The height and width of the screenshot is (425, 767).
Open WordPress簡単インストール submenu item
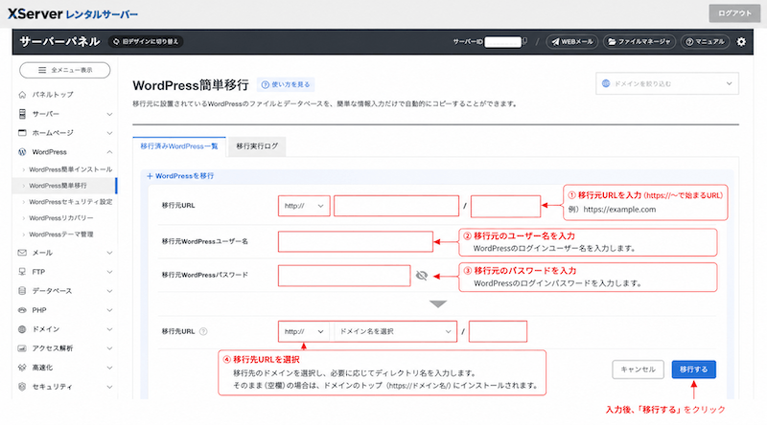pos(70,169)
